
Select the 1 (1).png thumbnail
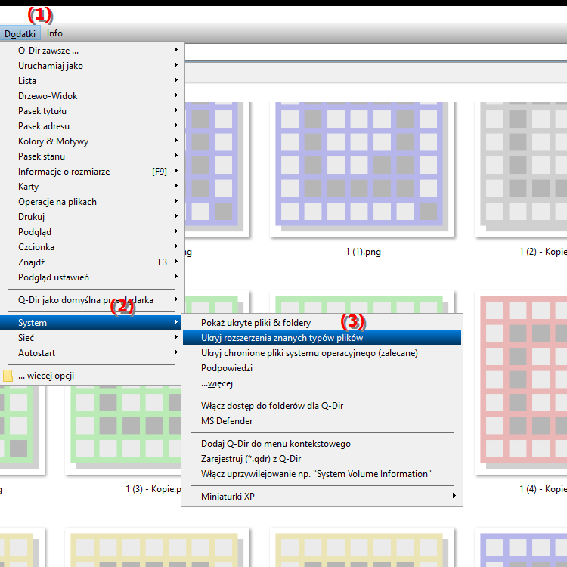click(362, 169)
